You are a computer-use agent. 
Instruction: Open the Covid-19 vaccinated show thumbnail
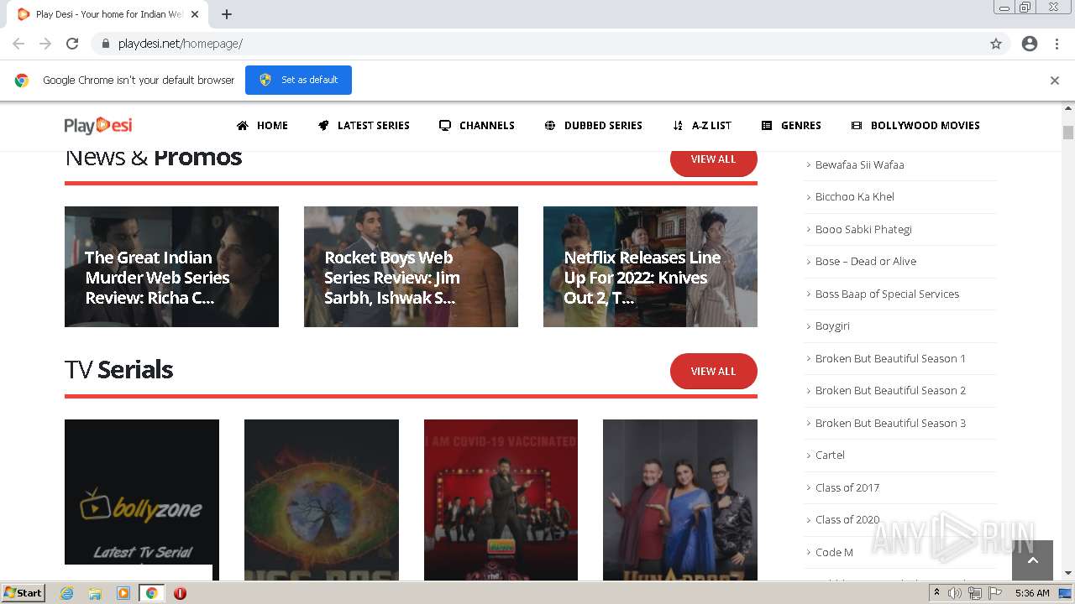tap(501, 499)
